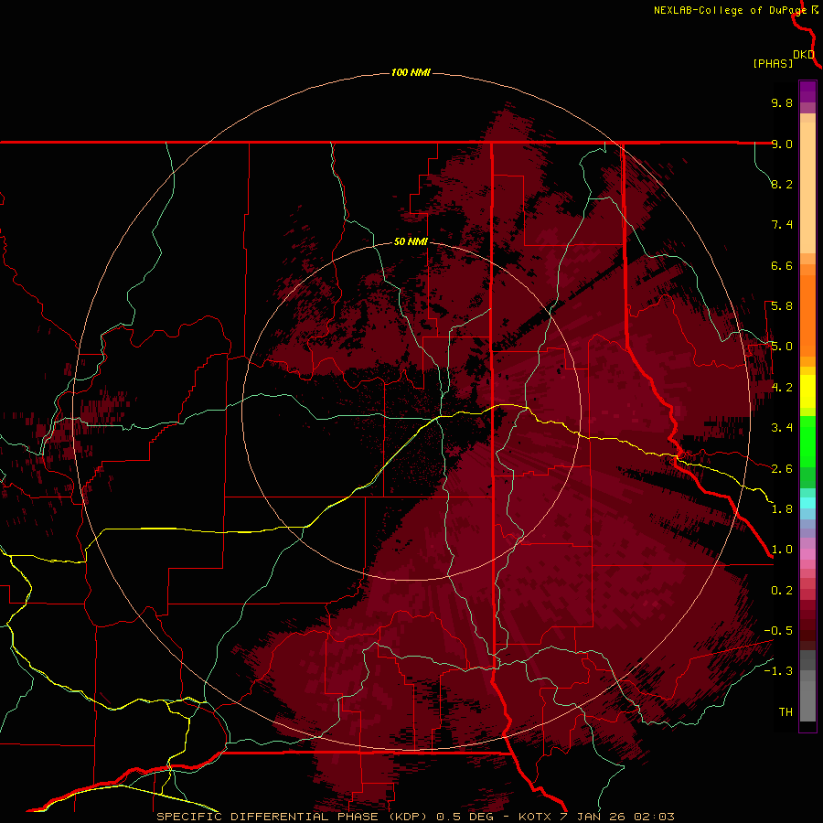Click the 0.2 value on the color scale

[782, 591]
